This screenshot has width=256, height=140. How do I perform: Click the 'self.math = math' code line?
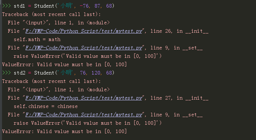click(x=37, y=40)
